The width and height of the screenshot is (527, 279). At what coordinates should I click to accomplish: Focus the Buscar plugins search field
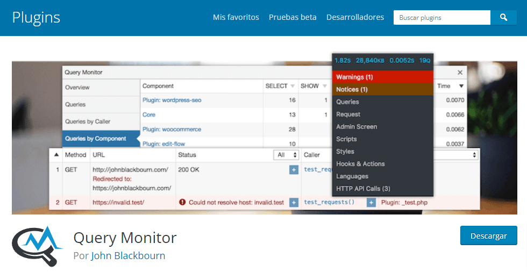442,18
